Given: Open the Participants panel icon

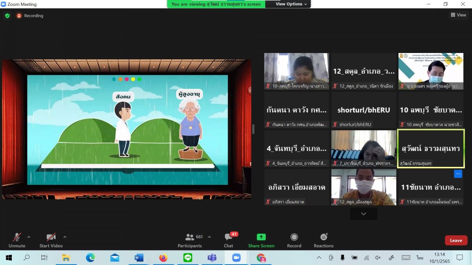Looking at the screenshot, I should coord(190,237).
